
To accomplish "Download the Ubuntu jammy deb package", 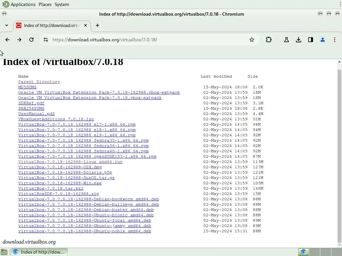I will (x=84, y=226).
